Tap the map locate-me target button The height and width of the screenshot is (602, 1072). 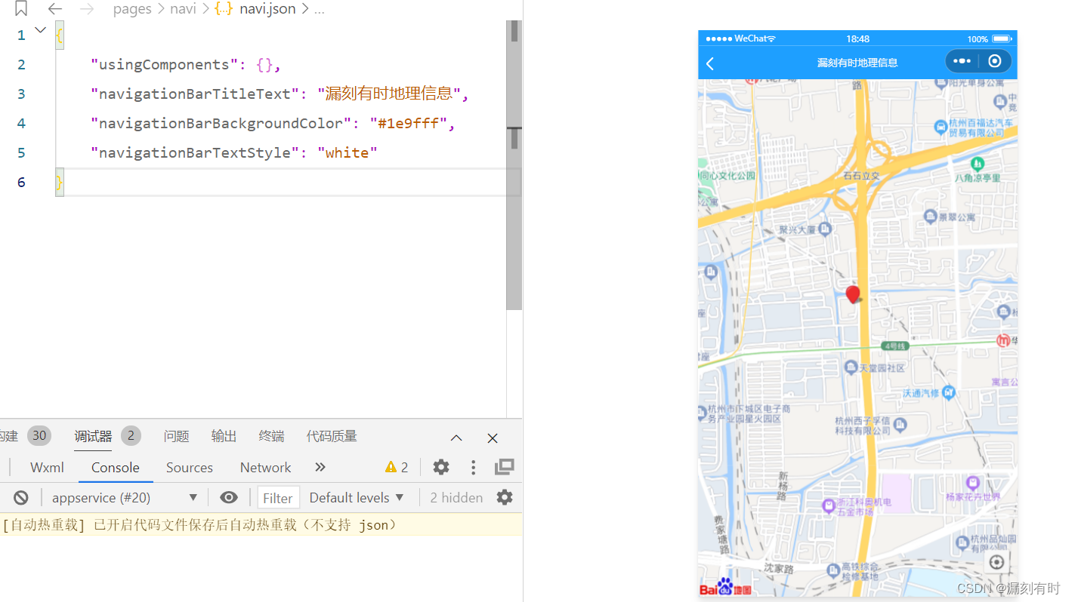tap(996, 562)
